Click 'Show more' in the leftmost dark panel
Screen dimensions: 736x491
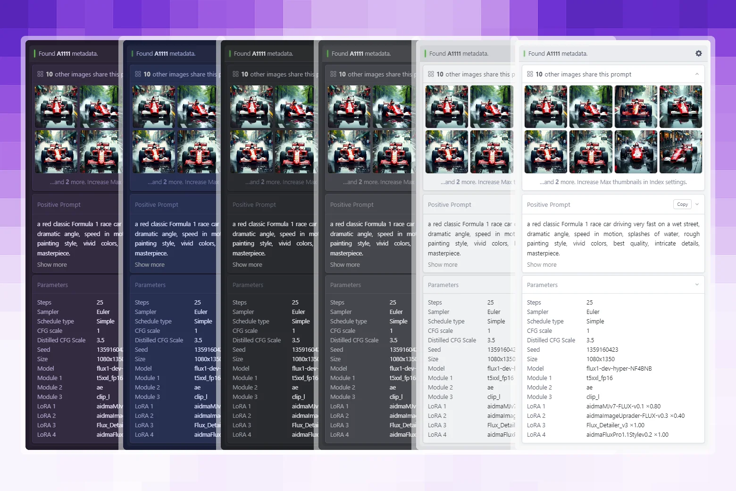click(x=52, y=265)
